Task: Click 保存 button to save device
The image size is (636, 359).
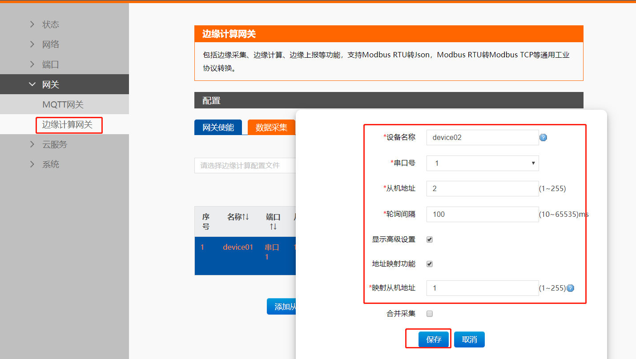Action: click(433, 339)
